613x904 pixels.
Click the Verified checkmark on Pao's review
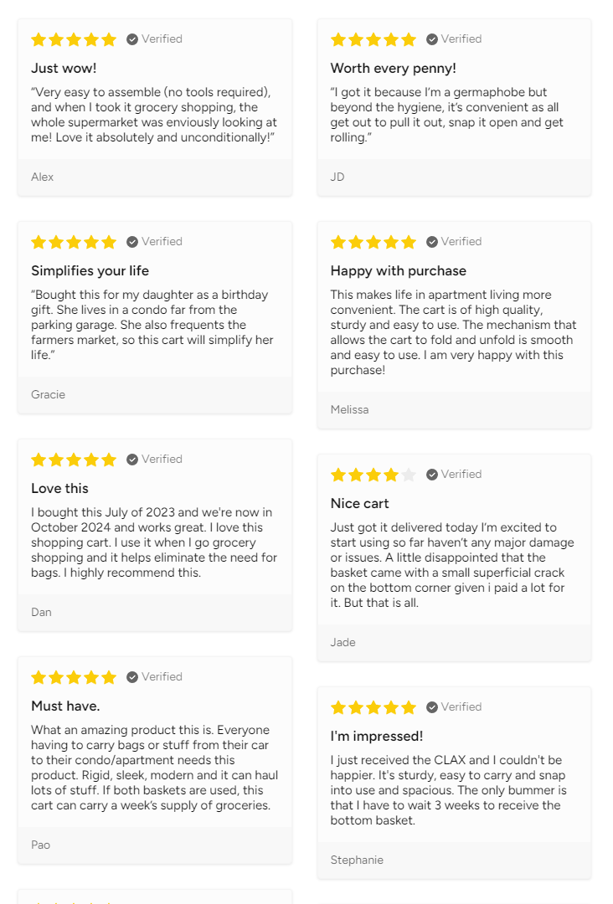132,677
